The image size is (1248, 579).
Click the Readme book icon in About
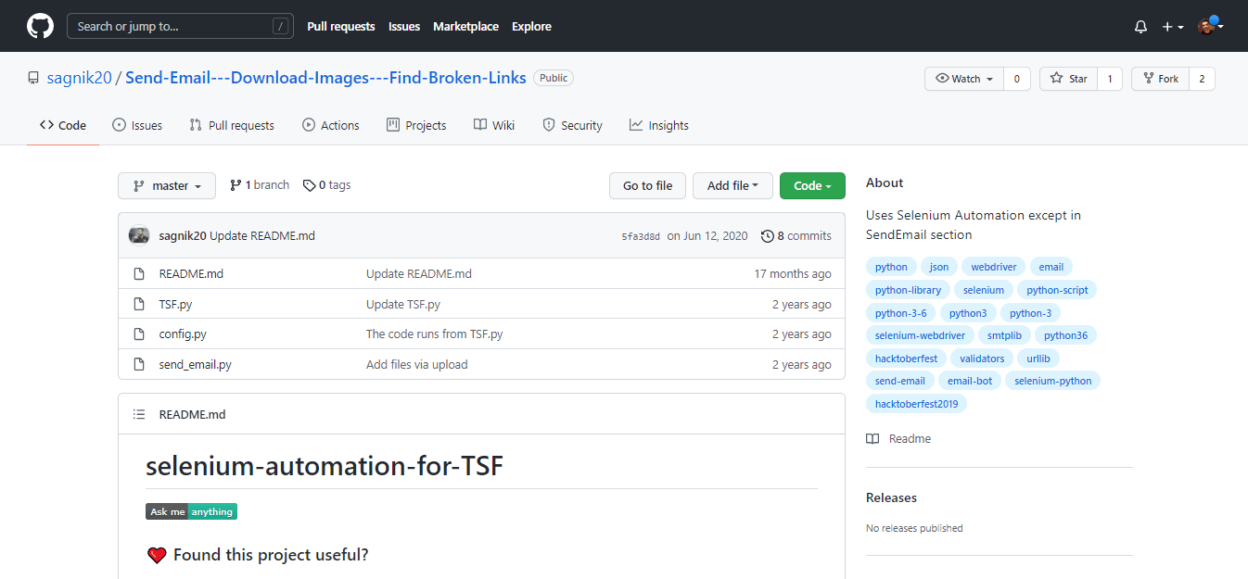pyautogui.click(x=872, y=439)
